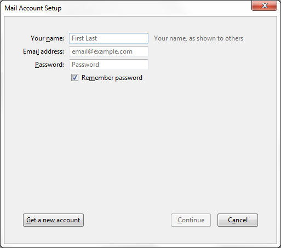The image size is (281, 248).
Task: Click the First Last placeholder text
Action: (84, 38)
